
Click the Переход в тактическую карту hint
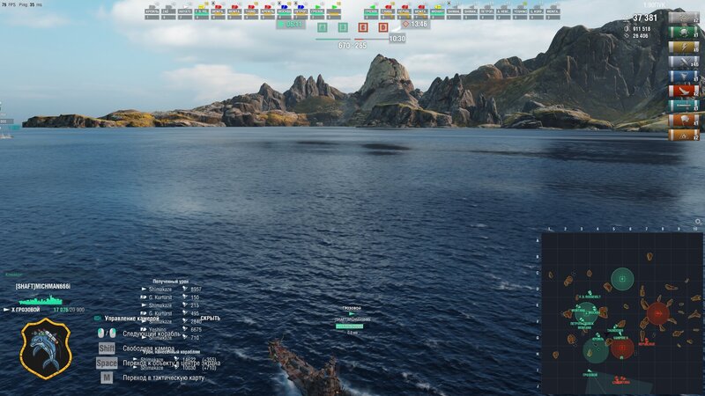164,378
